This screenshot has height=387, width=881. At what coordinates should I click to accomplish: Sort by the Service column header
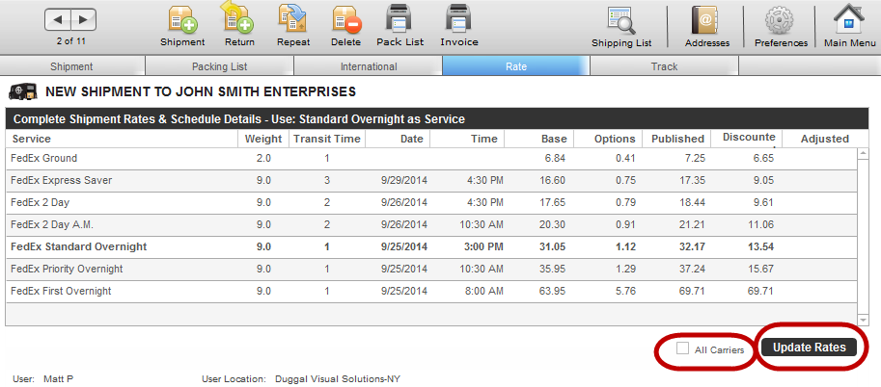tap(122, 139)
